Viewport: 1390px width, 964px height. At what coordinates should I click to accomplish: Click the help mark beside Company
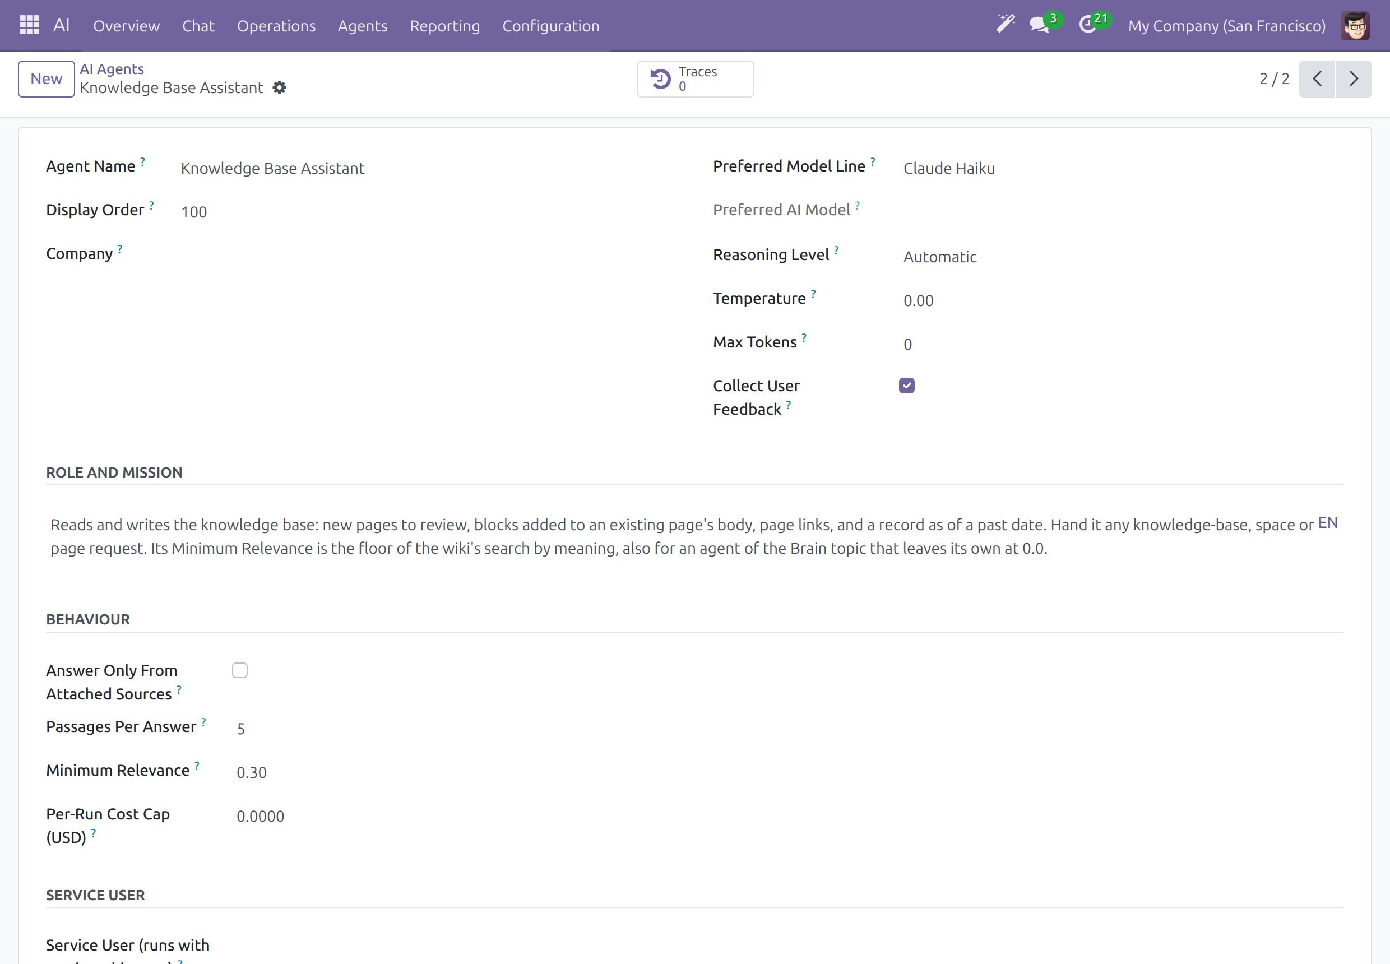point(119,249)
